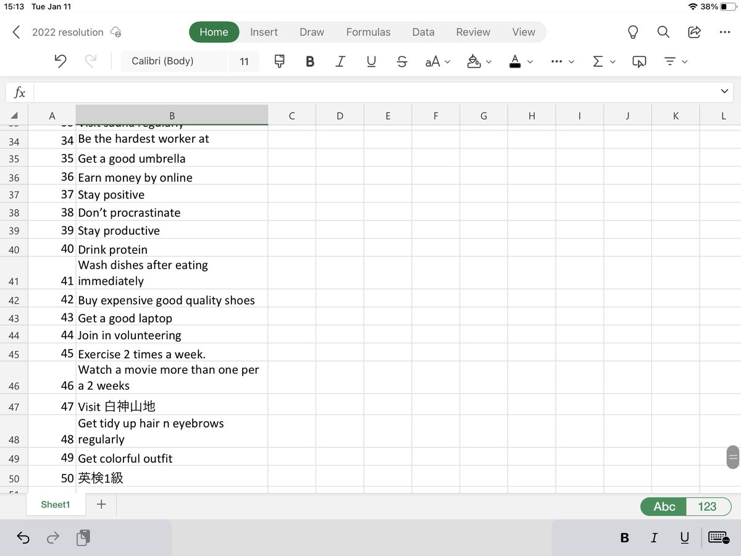
Task: Grab the vertical scroll handle
Action: point(733,457)
